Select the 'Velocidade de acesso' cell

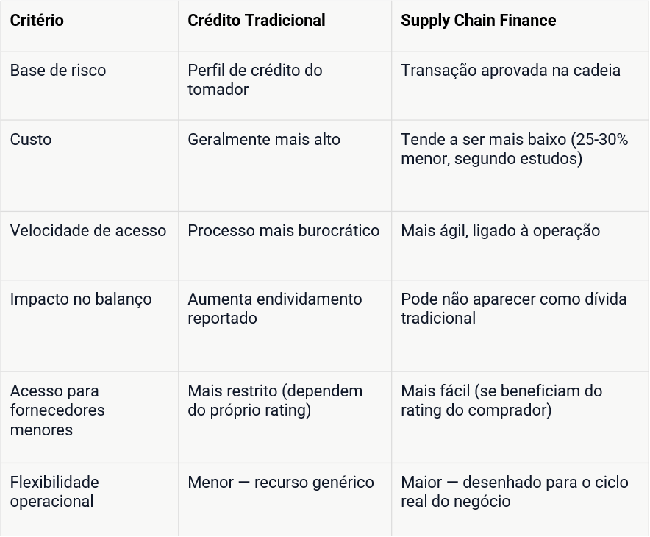click(90, 246)
